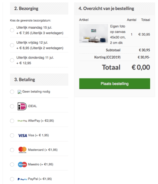Select delivery by maandag 15 jul.
This screenshot has width=158, height=184.
coord(12,30)
